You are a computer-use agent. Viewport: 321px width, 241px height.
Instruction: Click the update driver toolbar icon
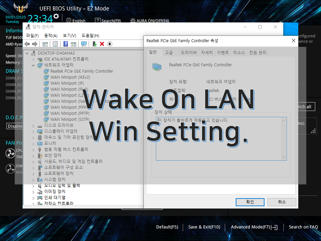pos(95,44)
